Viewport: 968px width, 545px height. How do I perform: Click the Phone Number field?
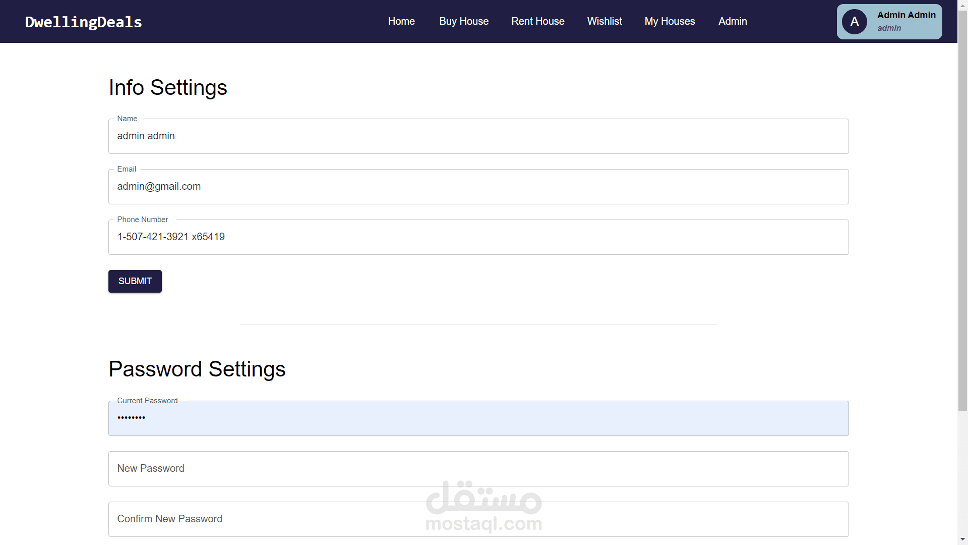[x=478, y=237]
